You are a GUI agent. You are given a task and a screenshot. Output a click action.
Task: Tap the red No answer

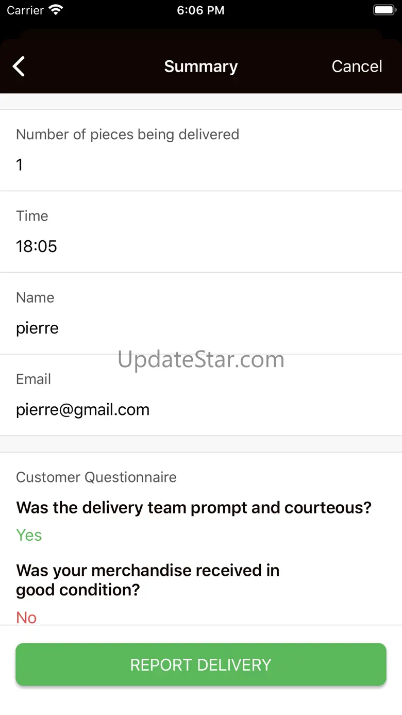pos(26,618)
